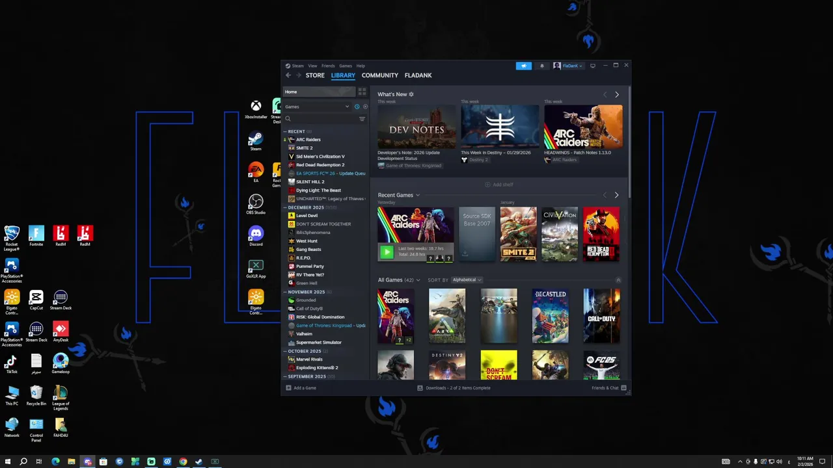Open the View menu
Viewport: 833px width, 468px height.
click(x=312, y=66)
